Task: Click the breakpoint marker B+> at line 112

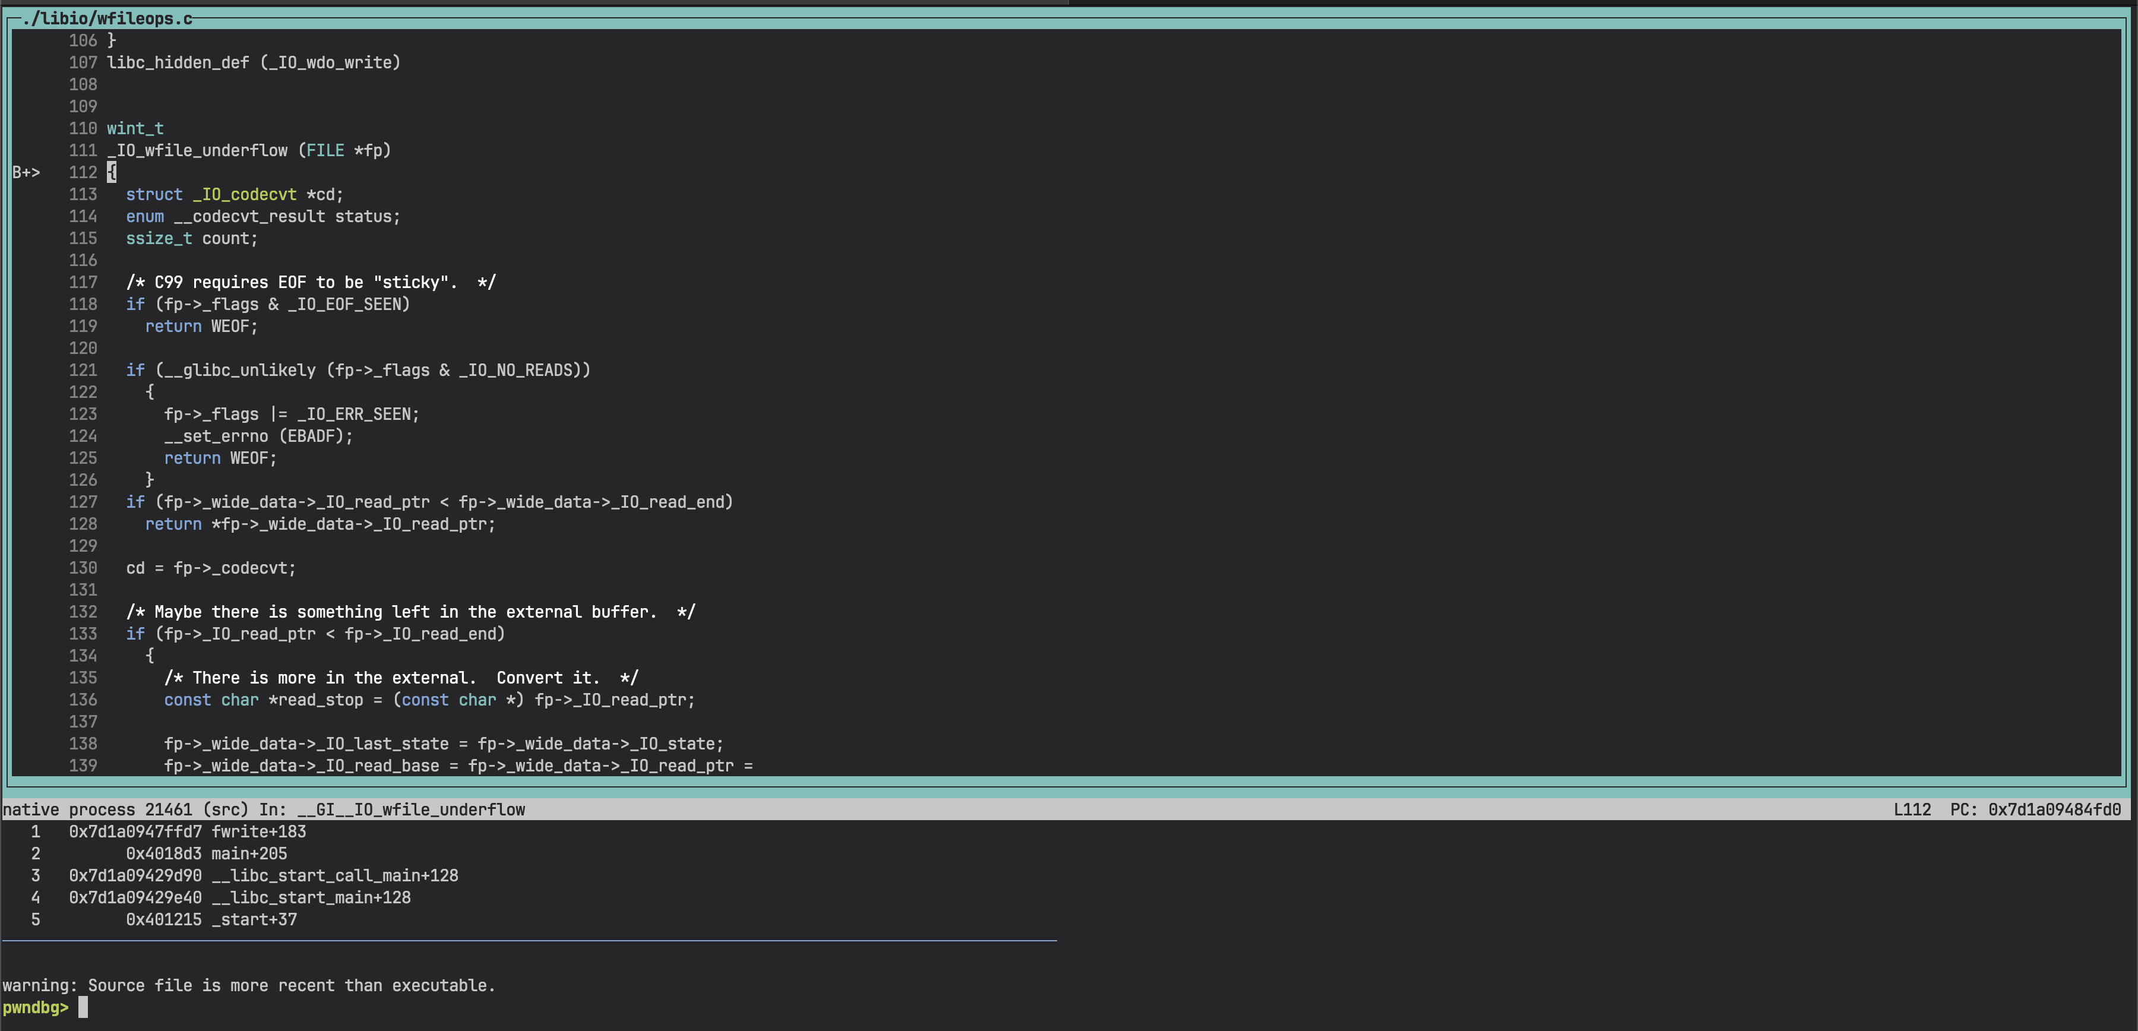Action: point(27,172)
